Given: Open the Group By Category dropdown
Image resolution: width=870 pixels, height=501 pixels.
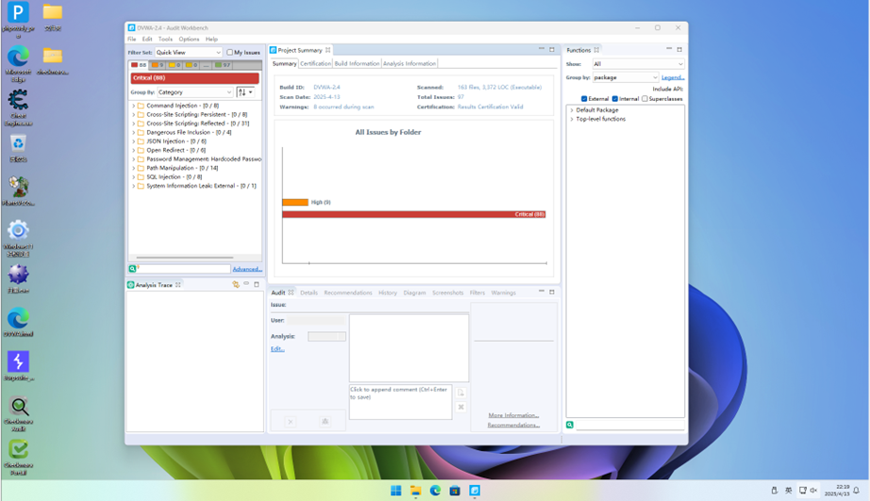Looking at the screenshot, I should point(194,92).
